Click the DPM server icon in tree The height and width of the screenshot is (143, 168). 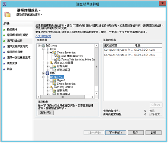point(47,73)
